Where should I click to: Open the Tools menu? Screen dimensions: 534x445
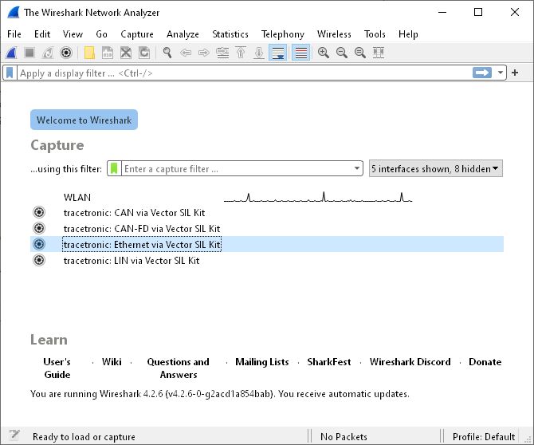coord(375,34)
